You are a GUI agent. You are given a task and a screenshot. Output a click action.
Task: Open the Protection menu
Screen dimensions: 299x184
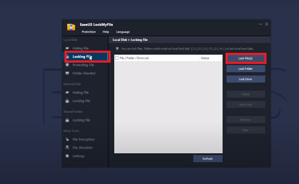tap(89, 32)
